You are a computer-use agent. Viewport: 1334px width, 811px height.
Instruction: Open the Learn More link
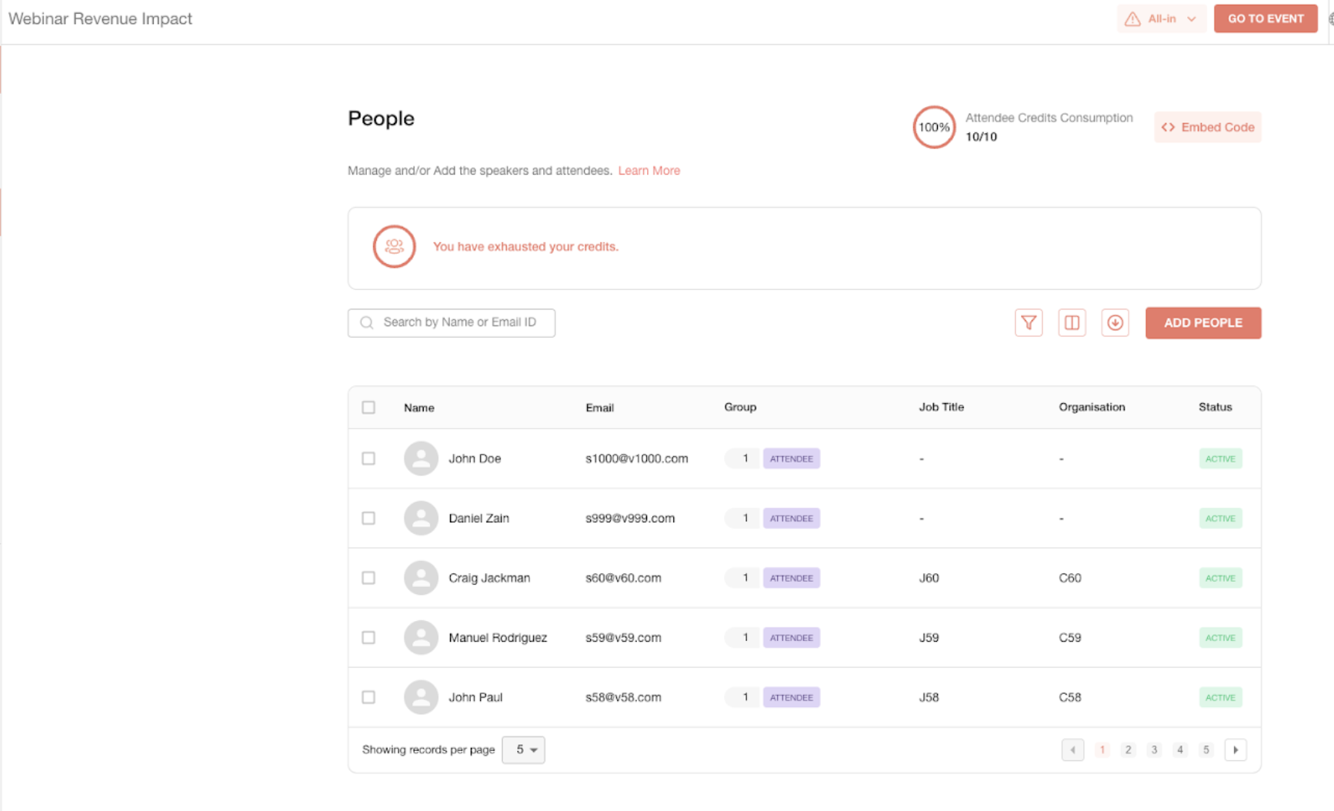coord(649,171)
